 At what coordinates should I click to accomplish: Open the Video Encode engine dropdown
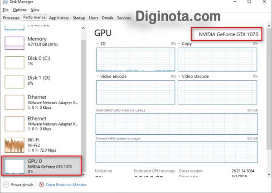click(97, 76)
